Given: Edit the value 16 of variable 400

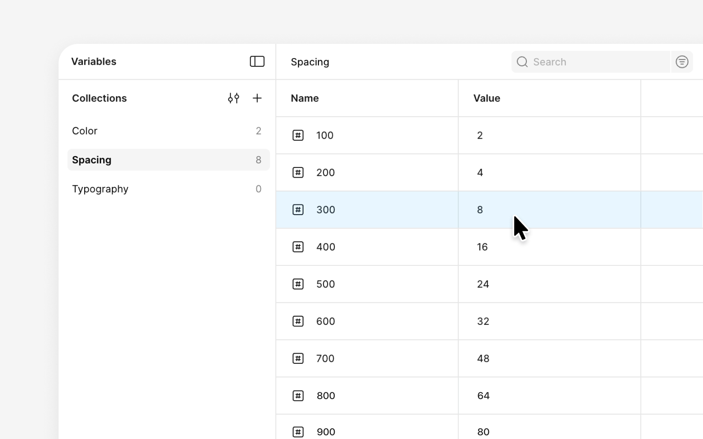Looking at the screenshot, I should 482,247.
